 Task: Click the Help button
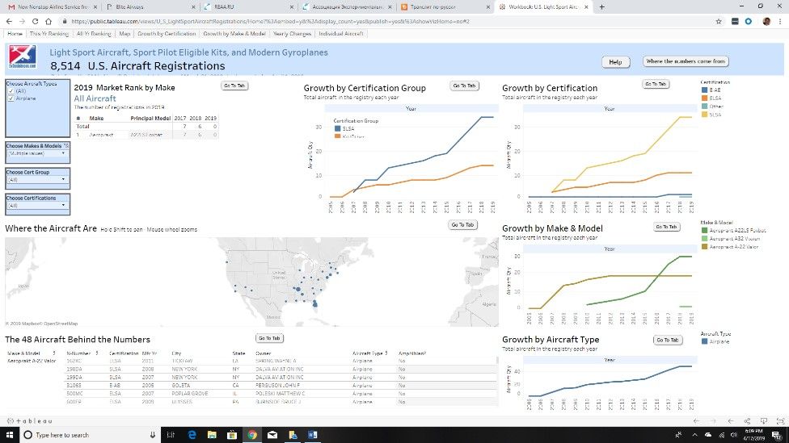tap(615, 62)
